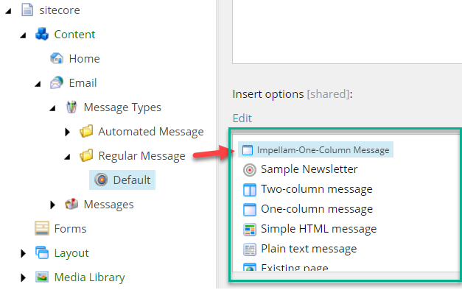This screenshot has height=290, width=462.
Task: Expand the Automated Message folder
Action: (x=68, y=132)
